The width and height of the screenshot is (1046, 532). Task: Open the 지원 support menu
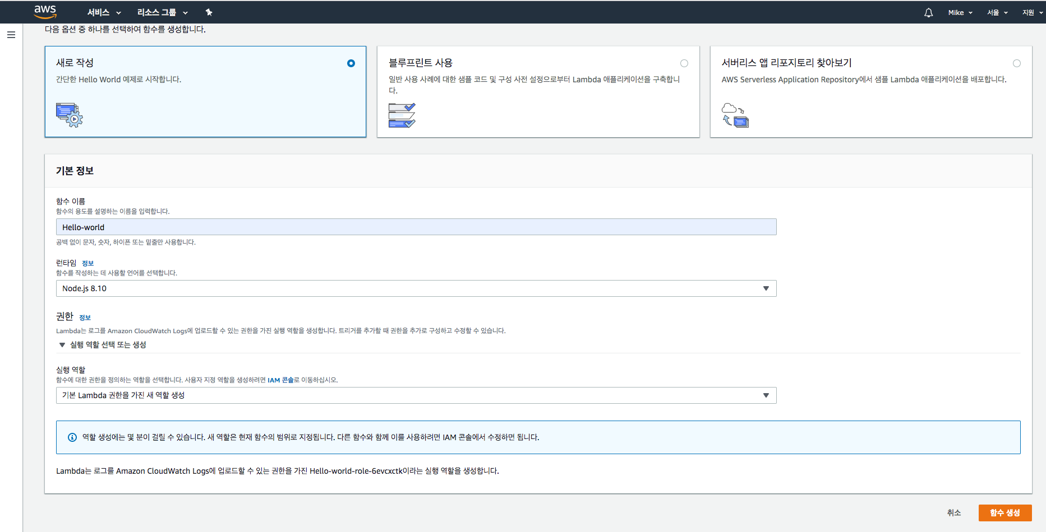click(x=1033, y=12)
